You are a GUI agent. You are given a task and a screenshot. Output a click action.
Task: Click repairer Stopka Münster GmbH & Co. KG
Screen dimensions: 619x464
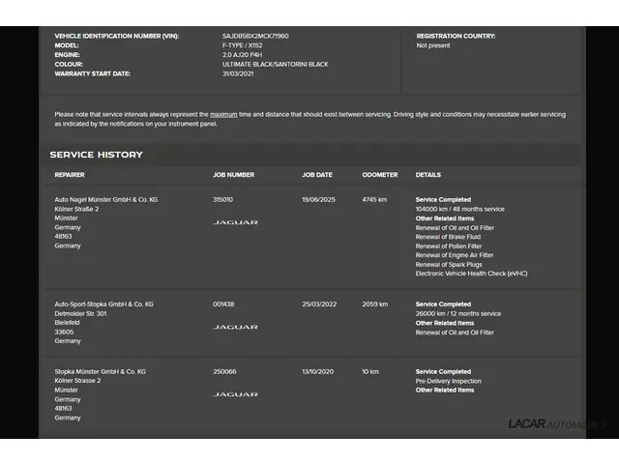[100, 371]
